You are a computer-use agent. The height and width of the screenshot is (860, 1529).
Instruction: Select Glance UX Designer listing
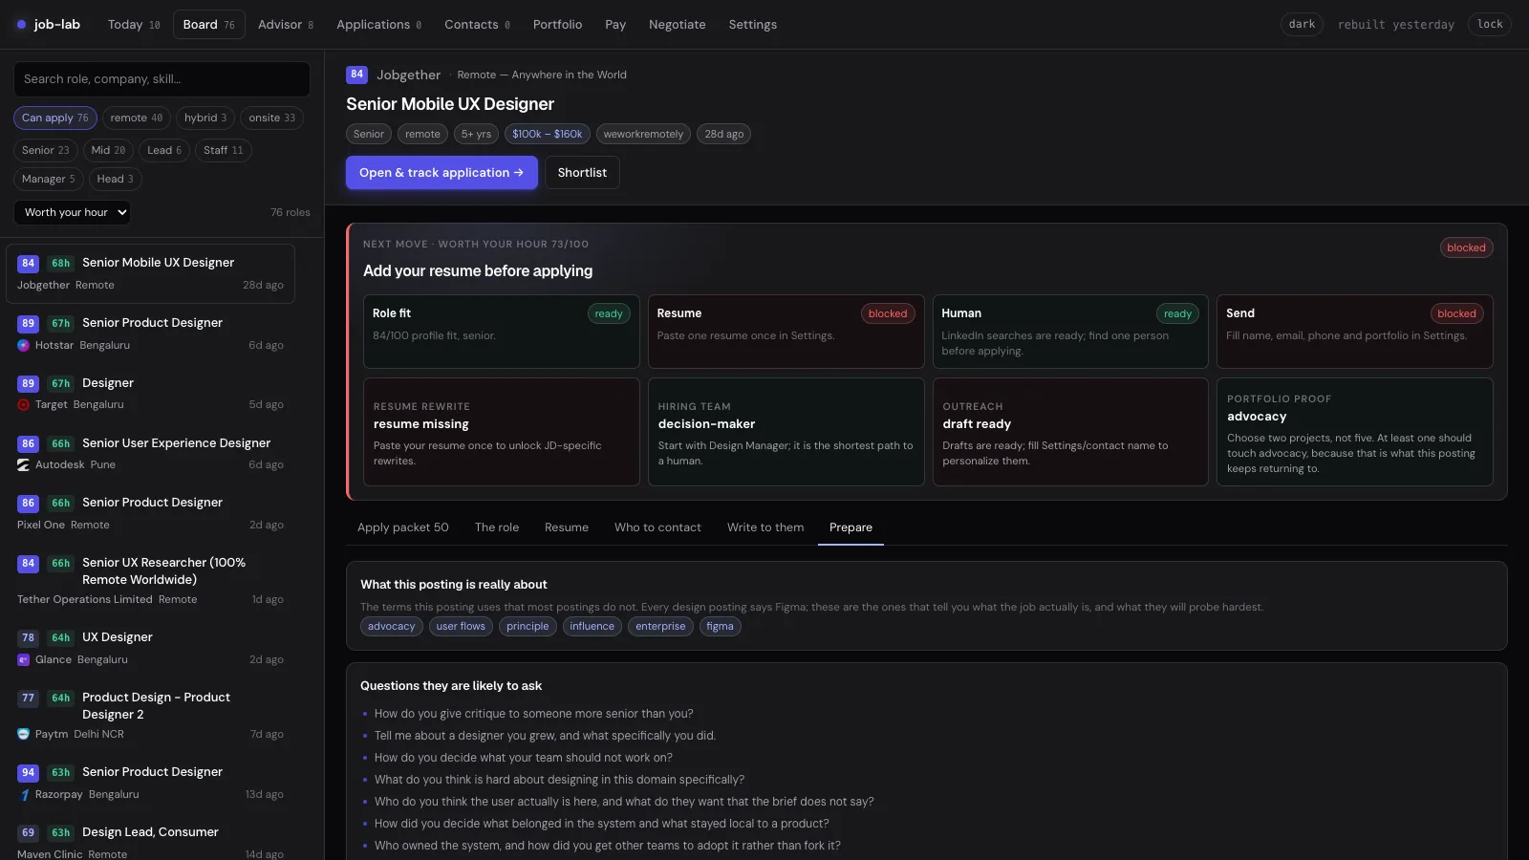150,649
